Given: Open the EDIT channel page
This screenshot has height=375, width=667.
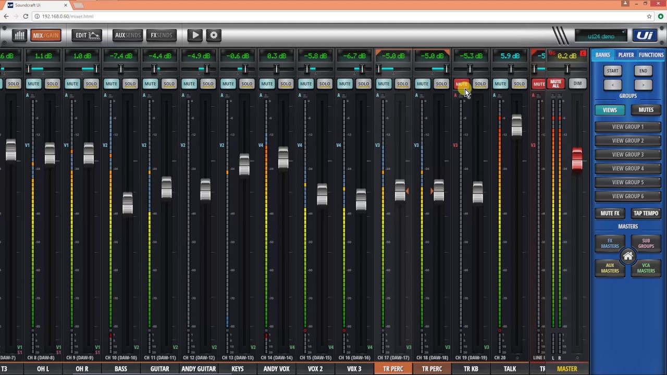Looking at the screenshot, I should tap(87, 35).
